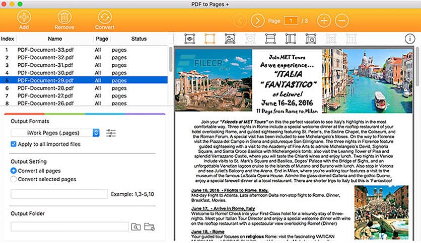The height and width of the screenshot is (243, 421).
Task: Select the add table rows tool
Action: pos(270,39)
